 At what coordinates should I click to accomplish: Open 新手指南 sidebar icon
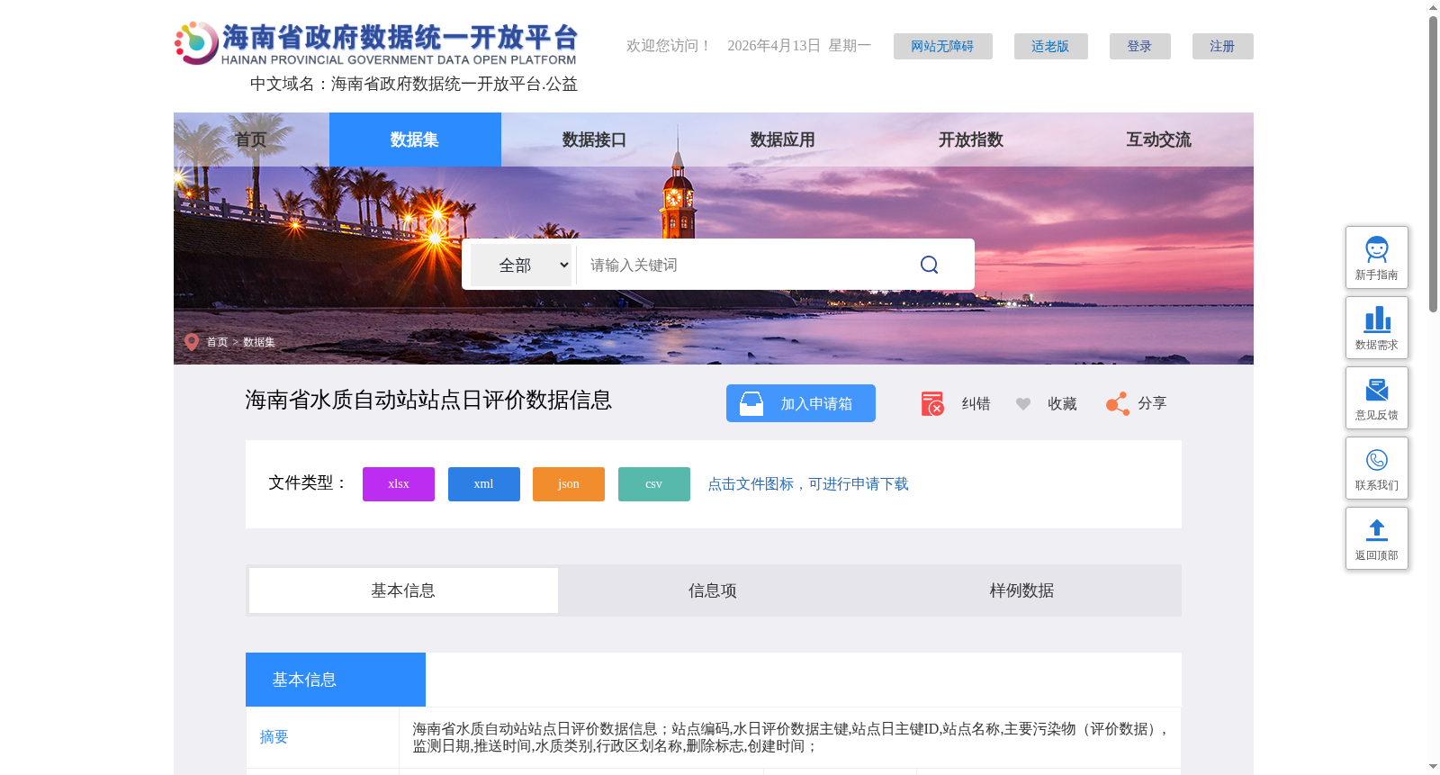coord(1377,249)
